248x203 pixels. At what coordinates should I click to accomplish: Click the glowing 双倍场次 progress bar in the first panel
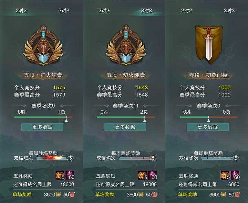52,158
